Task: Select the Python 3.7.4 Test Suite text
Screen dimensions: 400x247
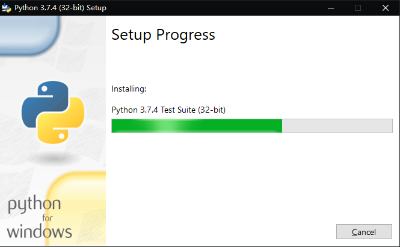Action: (x=168, y=110)
